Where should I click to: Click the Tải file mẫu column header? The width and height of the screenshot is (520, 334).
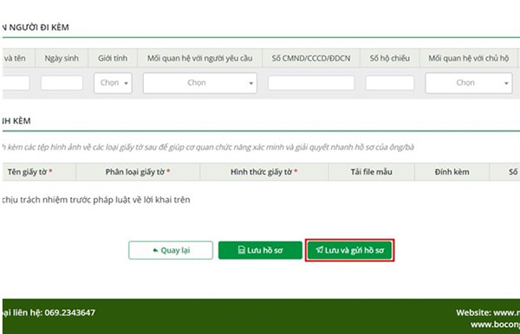coord(372,172)
